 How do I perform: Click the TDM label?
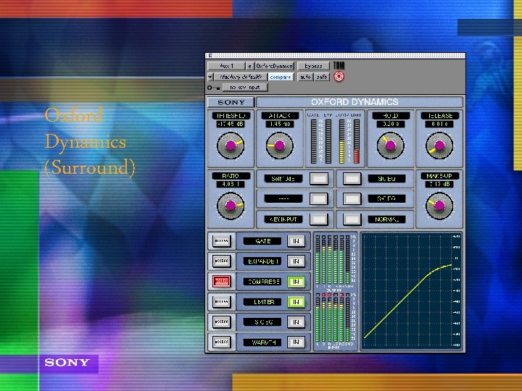coord(339,65)
